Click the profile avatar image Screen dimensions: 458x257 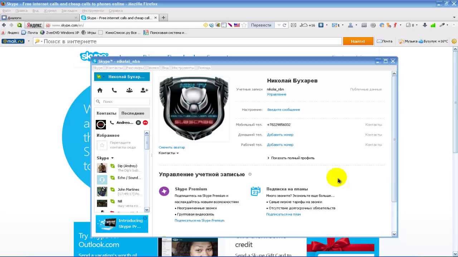(194, 109)
